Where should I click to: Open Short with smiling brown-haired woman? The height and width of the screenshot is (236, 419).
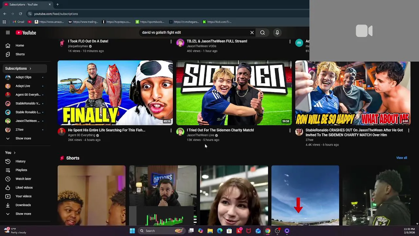234,195
